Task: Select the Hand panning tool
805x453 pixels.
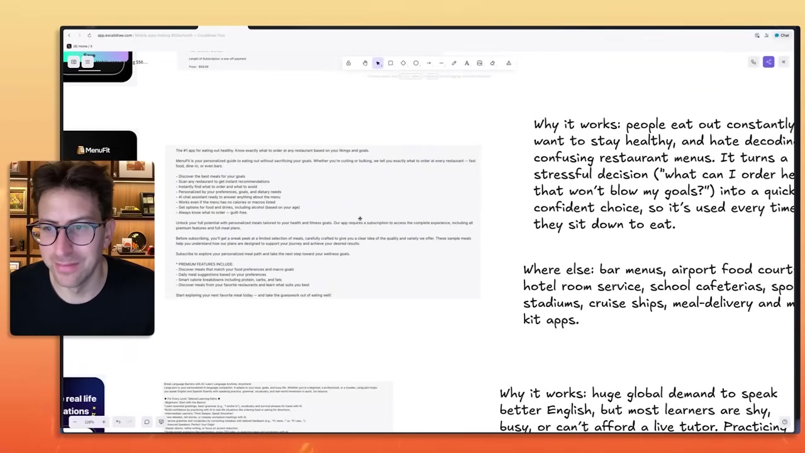Action: pos(365,63)
